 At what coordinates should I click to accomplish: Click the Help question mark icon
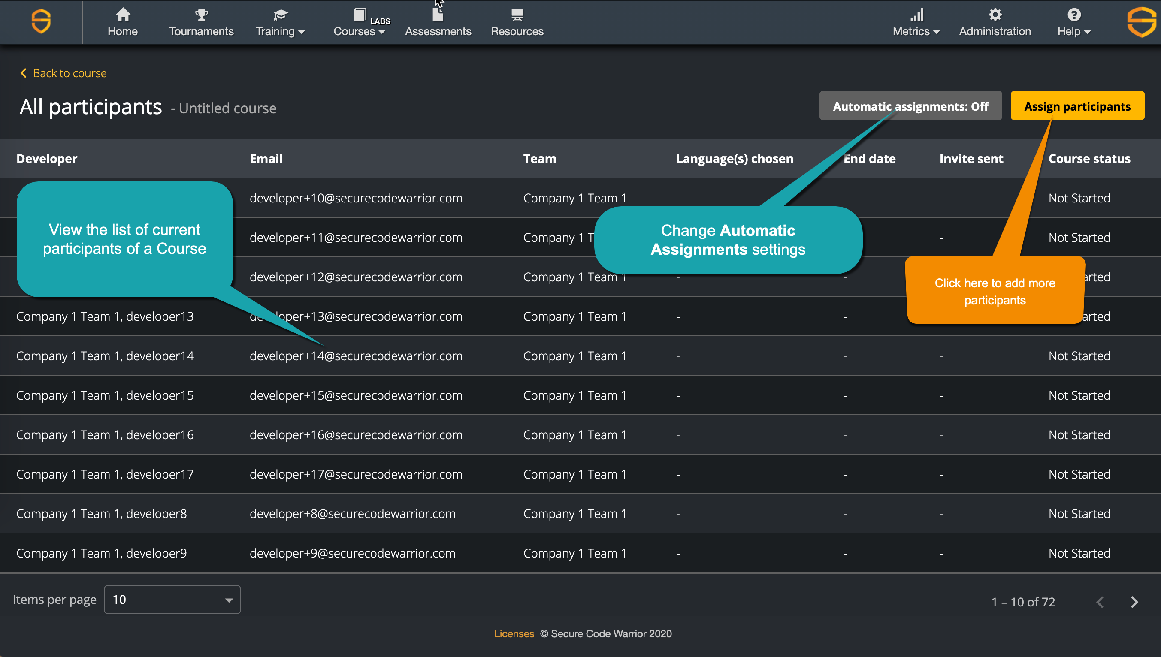coord(1074,15)
